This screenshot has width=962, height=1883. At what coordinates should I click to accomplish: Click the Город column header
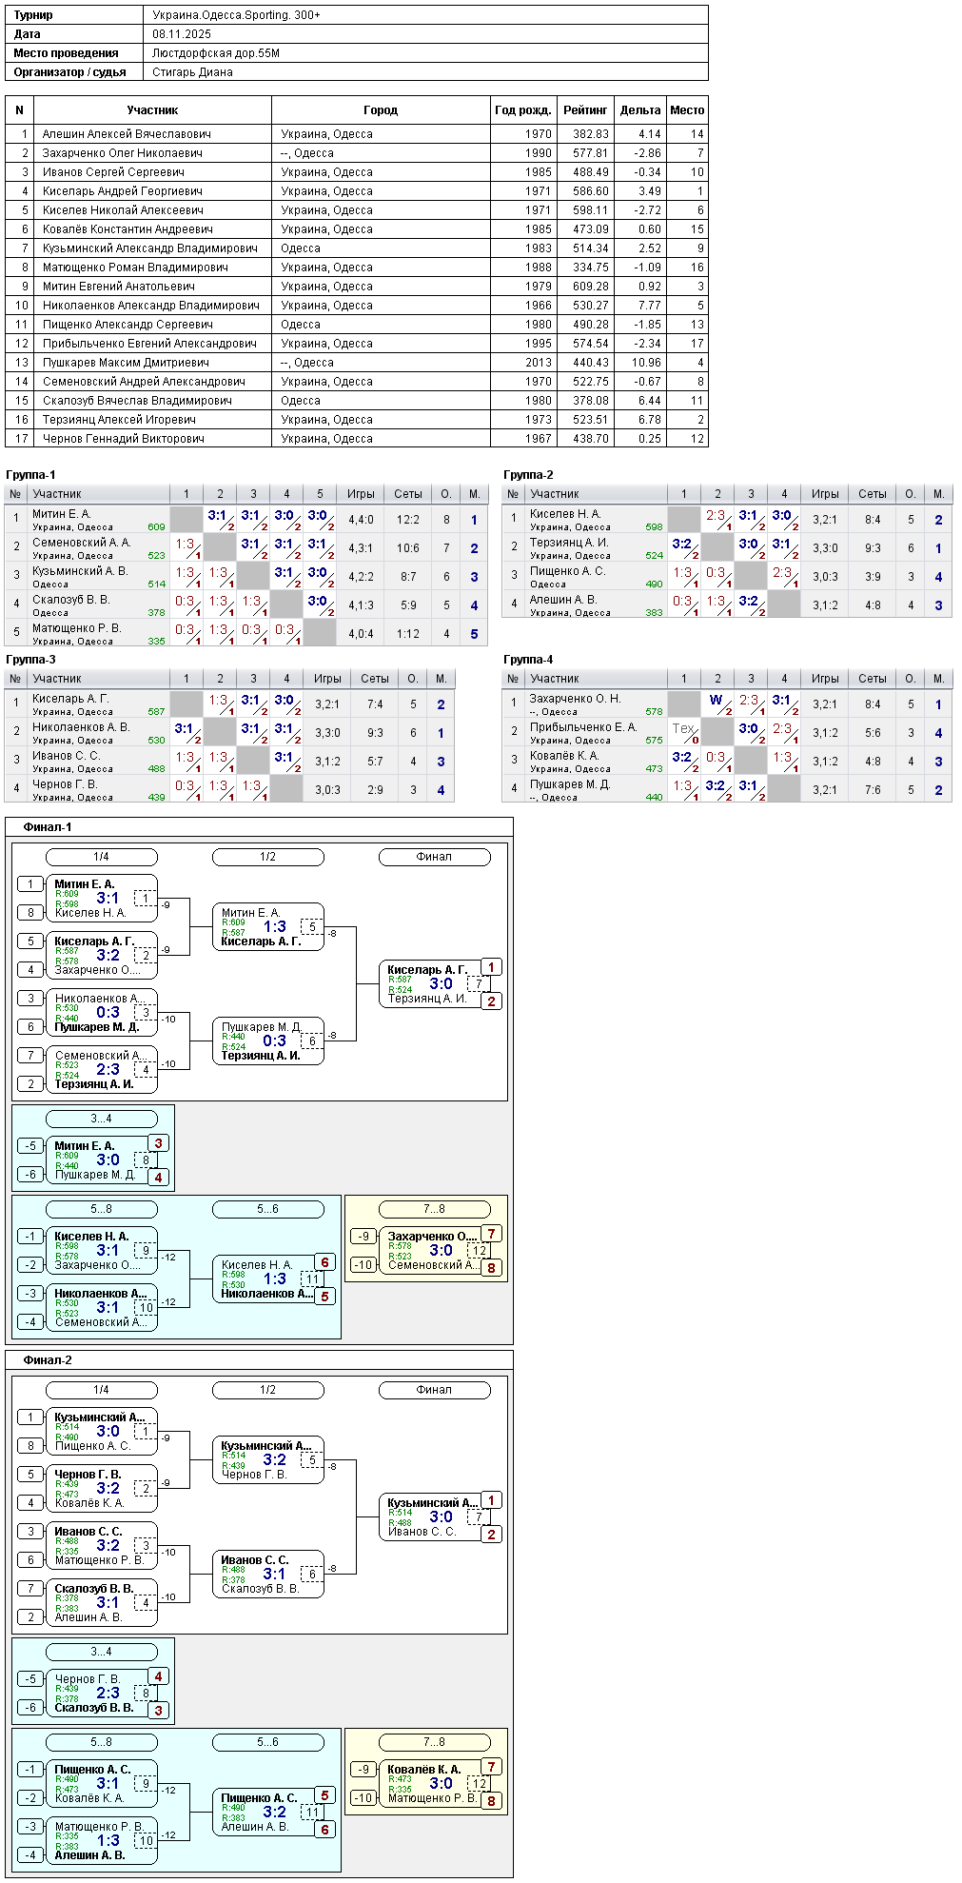(x=381, y=110)
